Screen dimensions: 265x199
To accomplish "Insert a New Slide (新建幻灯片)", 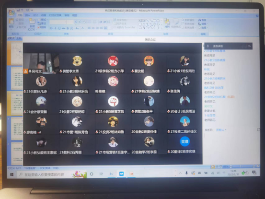I will pyautogui.click(x=32, y=24).
